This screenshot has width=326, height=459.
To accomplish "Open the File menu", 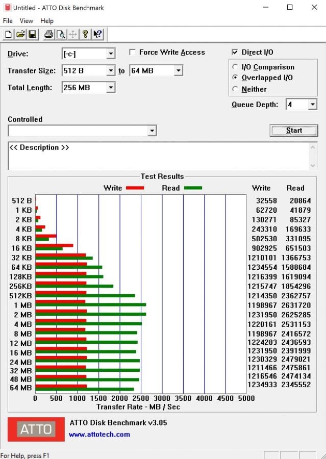I will click(x=8, y=21).
